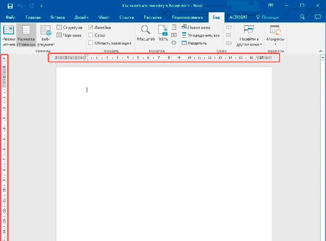Click Упорядочить все
Image resolution: width=326 pixels, height=241 pixels.
[200, 35]
